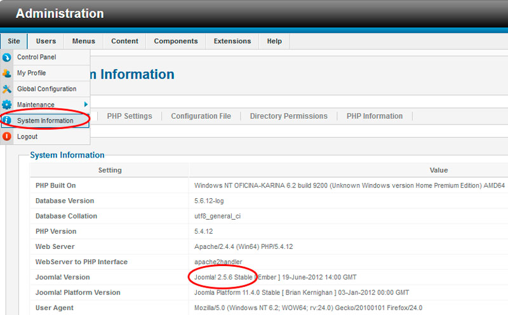
Task: Open the Components dropdown menu
Action: tap(176, 41)
